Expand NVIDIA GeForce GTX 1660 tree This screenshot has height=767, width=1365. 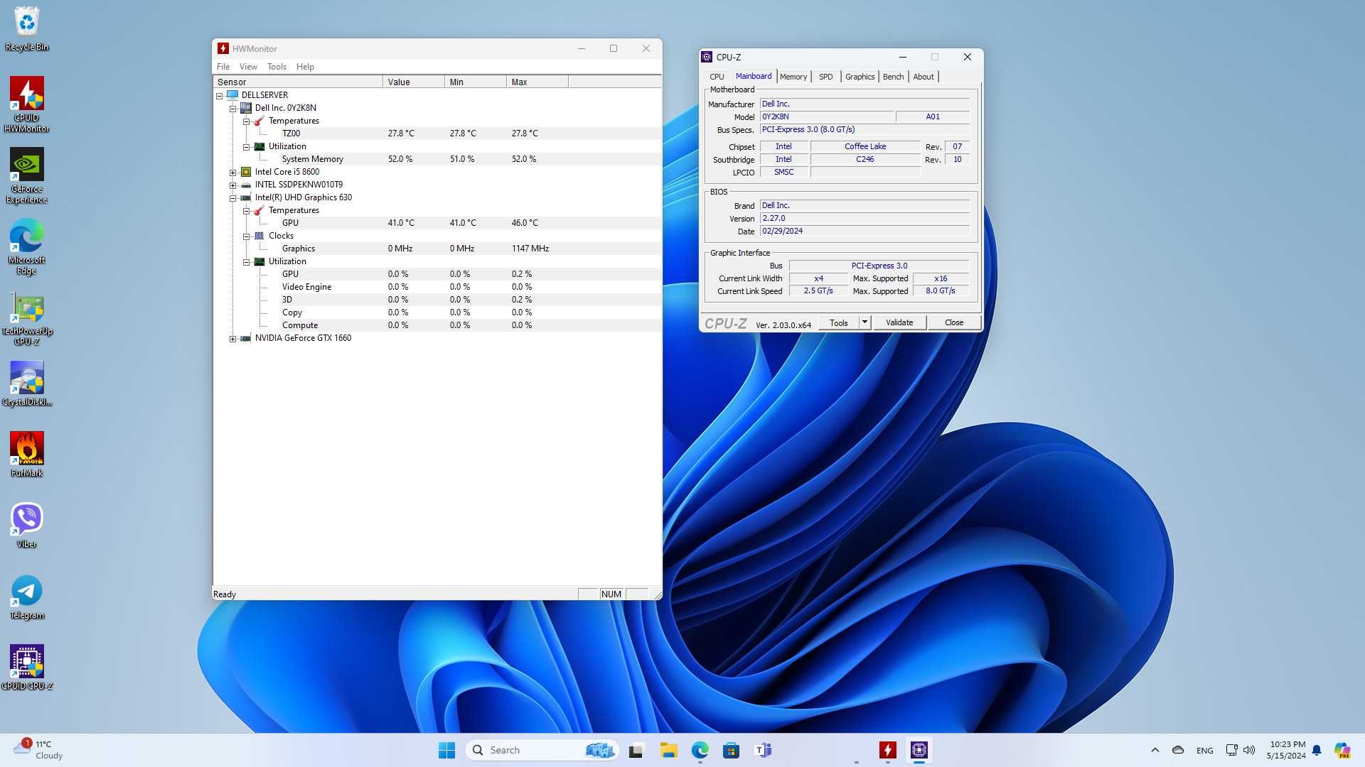click(232, 338)
